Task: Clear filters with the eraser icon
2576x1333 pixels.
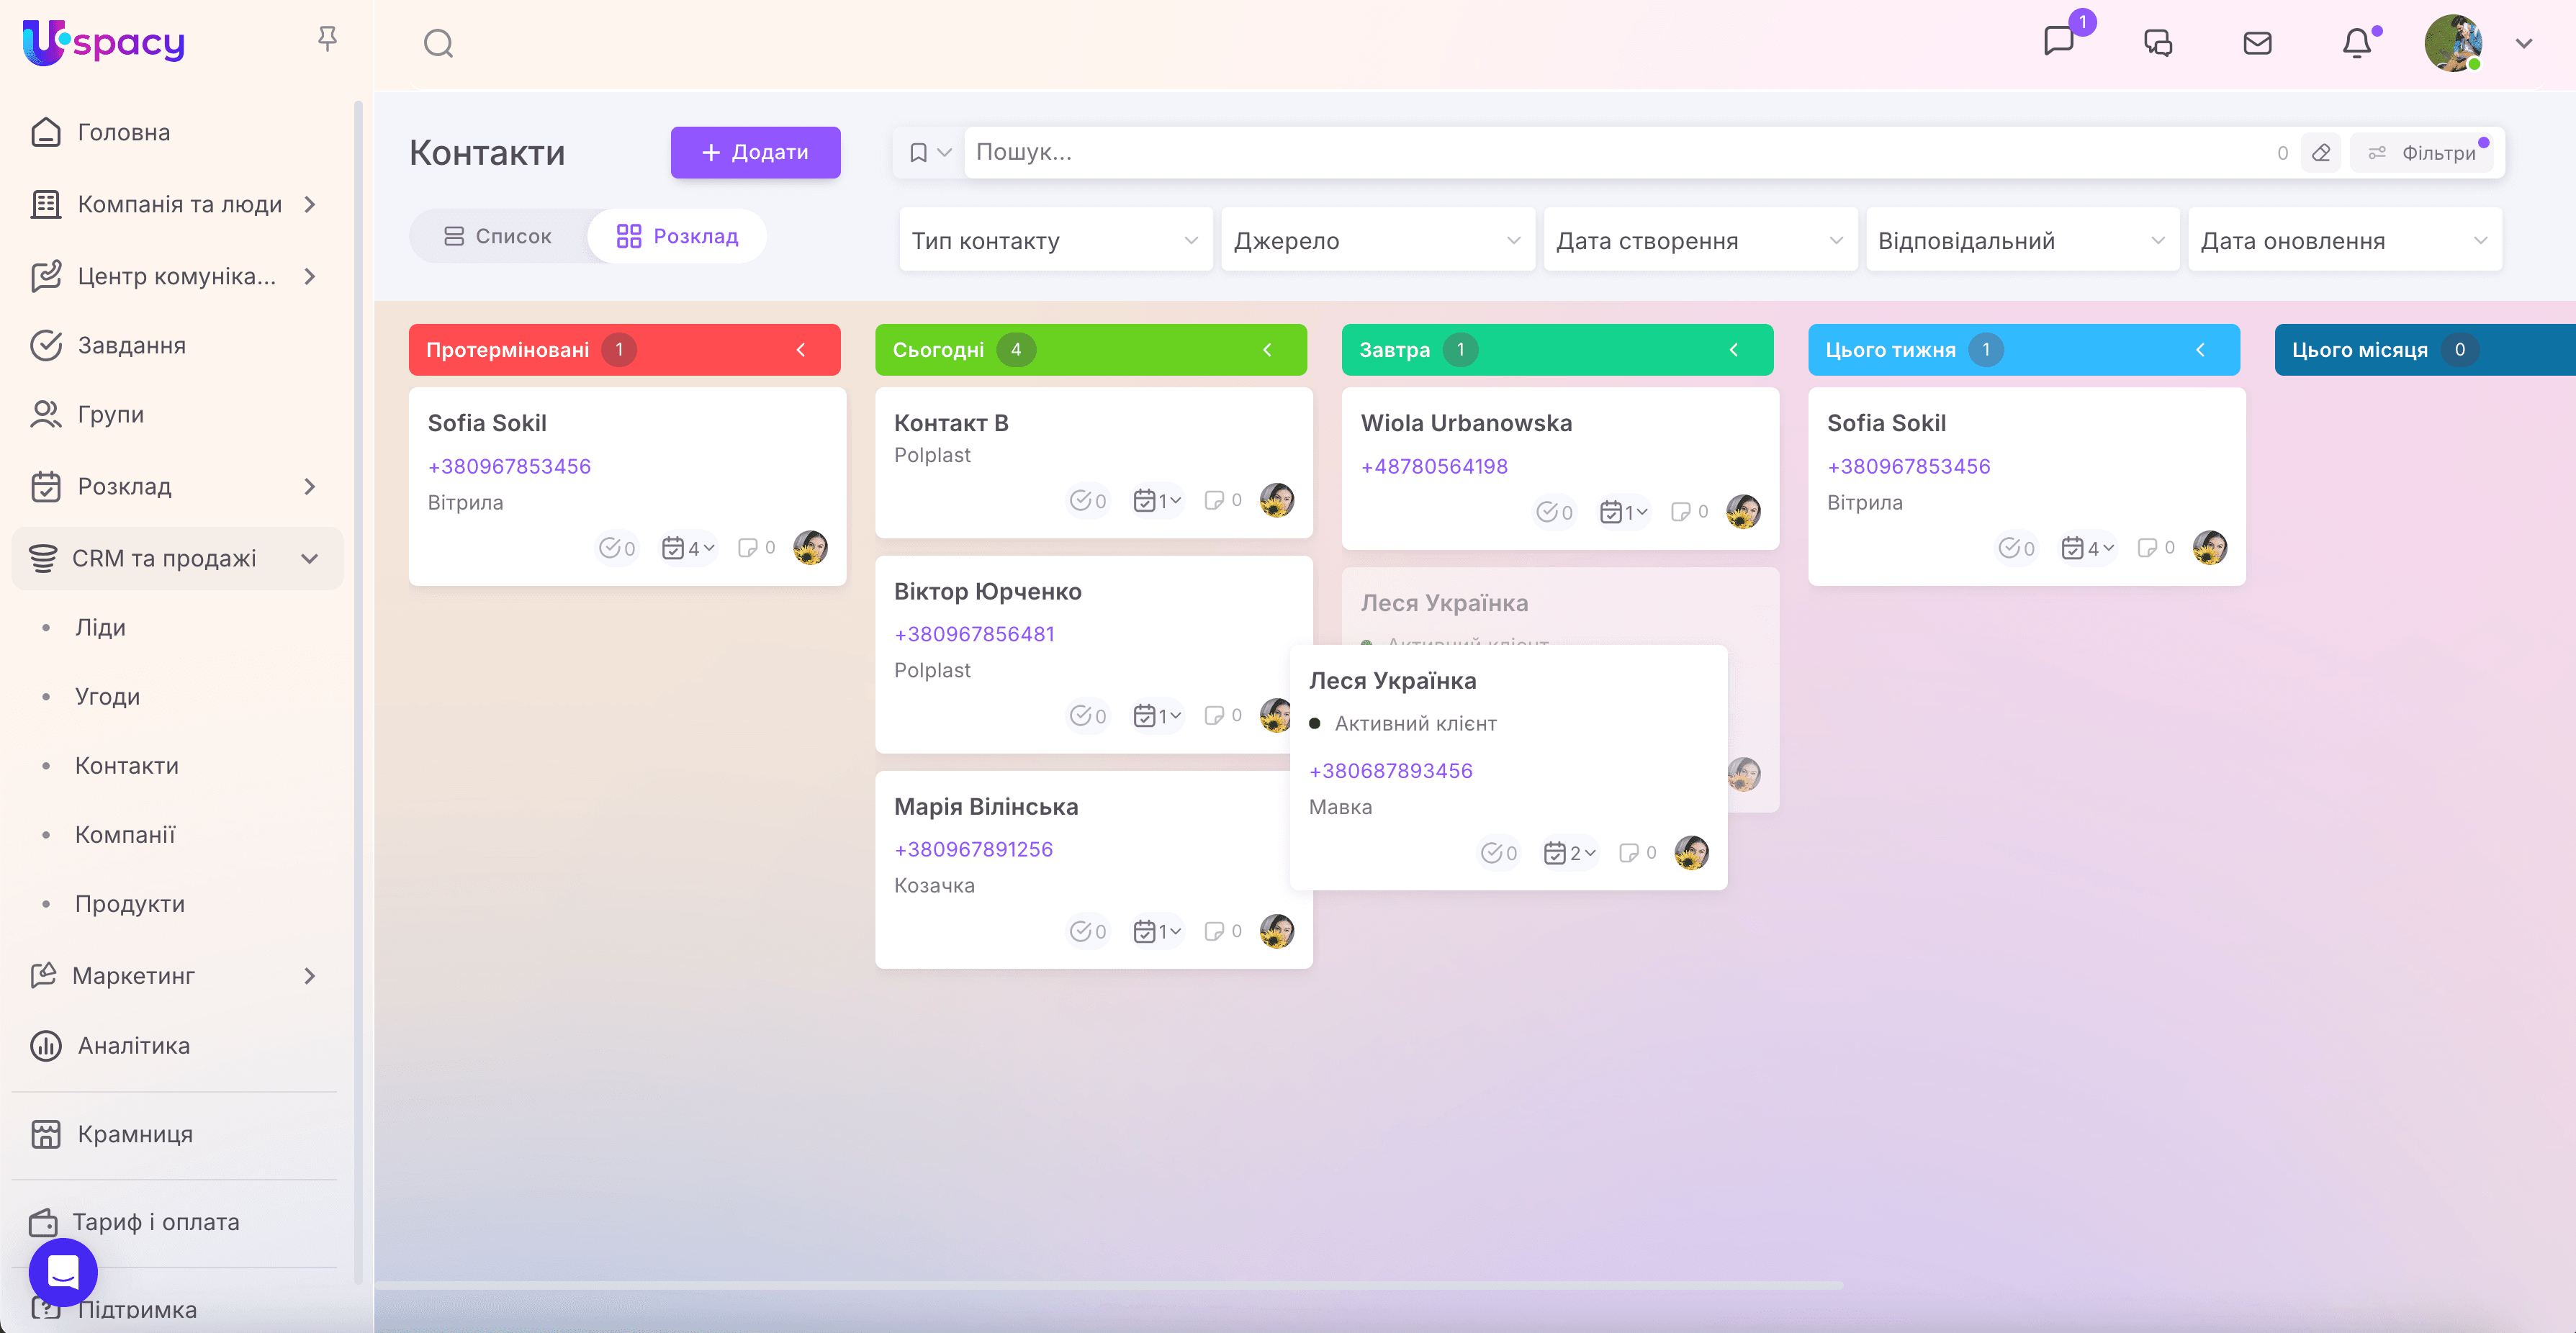Action: tap(2321, 152)
